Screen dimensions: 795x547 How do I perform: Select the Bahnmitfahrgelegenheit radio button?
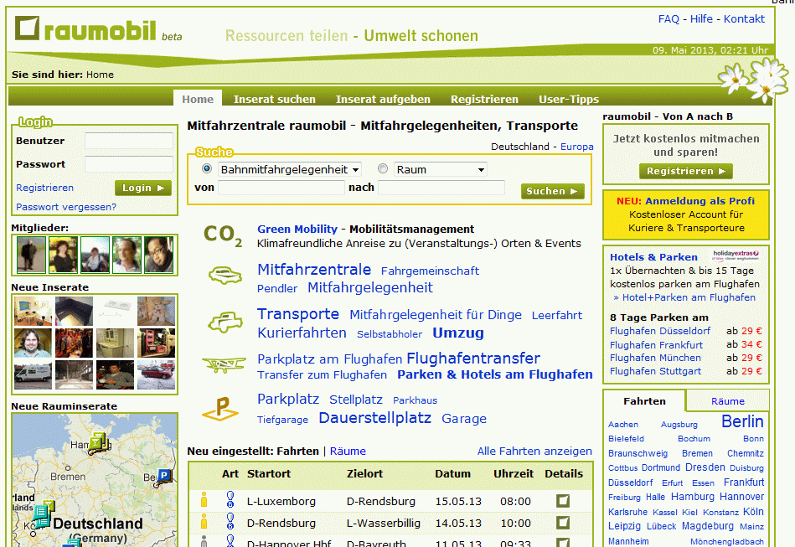(207, 169)
